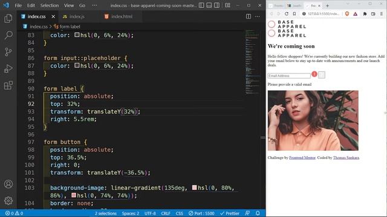387x217 pixels.
Task: Close the index.css editor tab
Action: coord(53,16)
